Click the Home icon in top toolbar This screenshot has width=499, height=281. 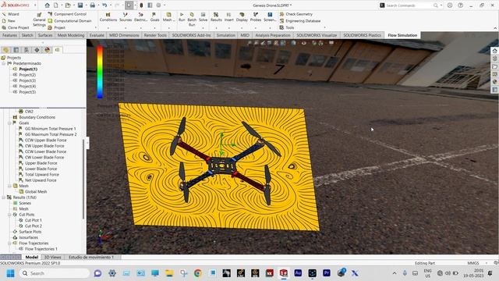(47, 5)
